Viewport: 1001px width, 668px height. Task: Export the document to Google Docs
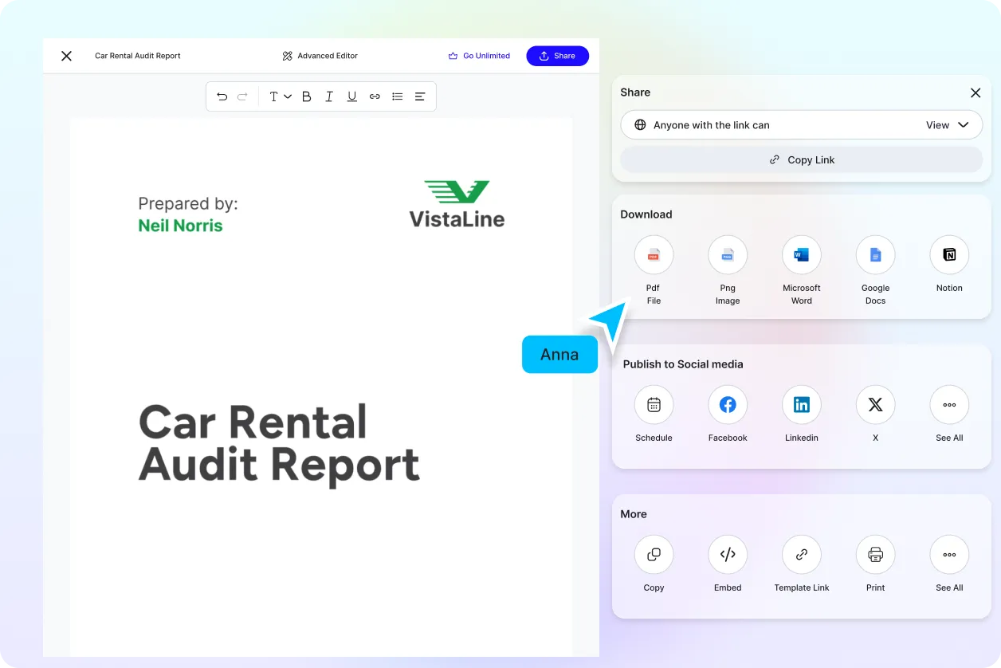tap(875, 254)
